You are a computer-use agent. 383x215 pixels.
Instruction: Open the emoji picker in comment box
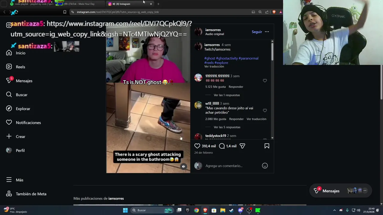265,166
